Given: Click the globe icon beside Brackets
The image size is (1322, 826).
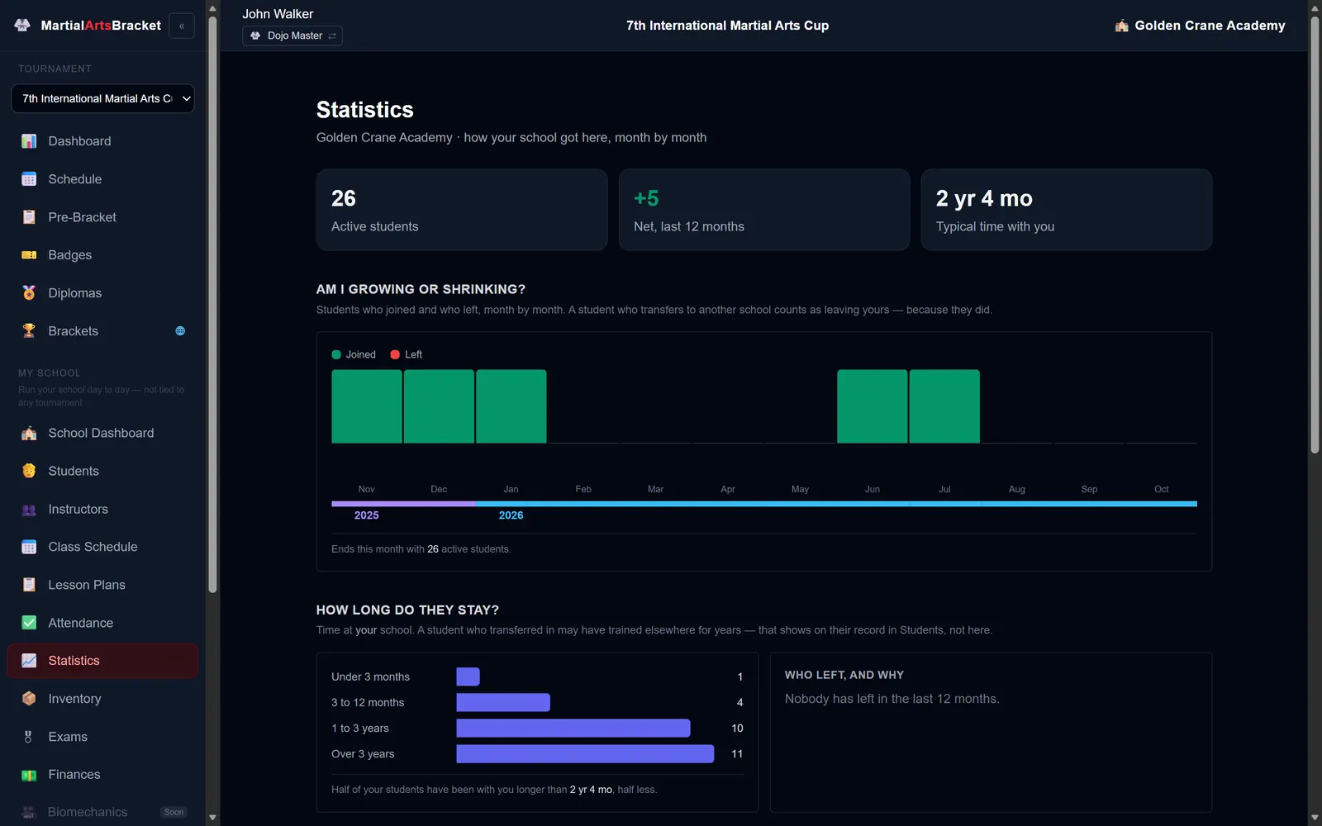Looking at the screenshot, I should [x=180, y=331].
